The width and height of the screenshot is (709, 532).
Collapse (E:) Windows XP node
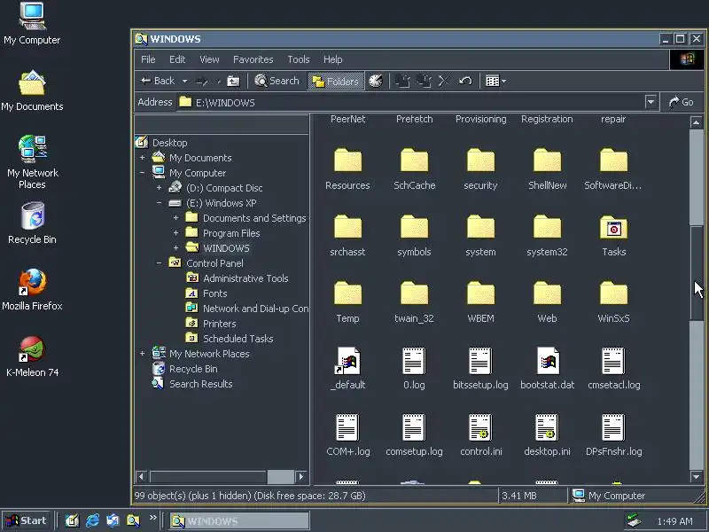(159, 203)
